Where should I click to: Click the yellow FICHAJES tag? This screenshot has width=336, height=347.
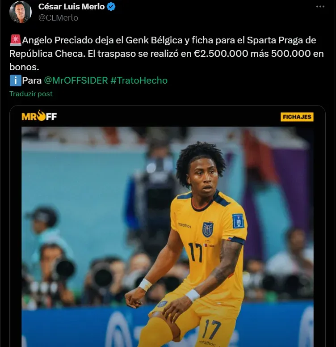coord(297,117)
